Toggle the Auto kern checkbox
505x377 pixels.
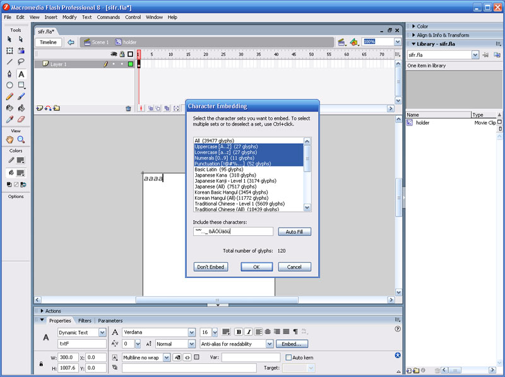pyautogui.click(x=288, y=357)
